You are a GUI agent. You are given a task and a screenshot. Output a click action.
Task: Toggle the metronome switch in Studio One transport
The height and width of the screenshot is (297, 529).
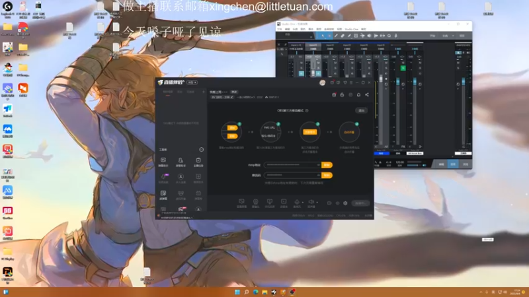[424, 166]
